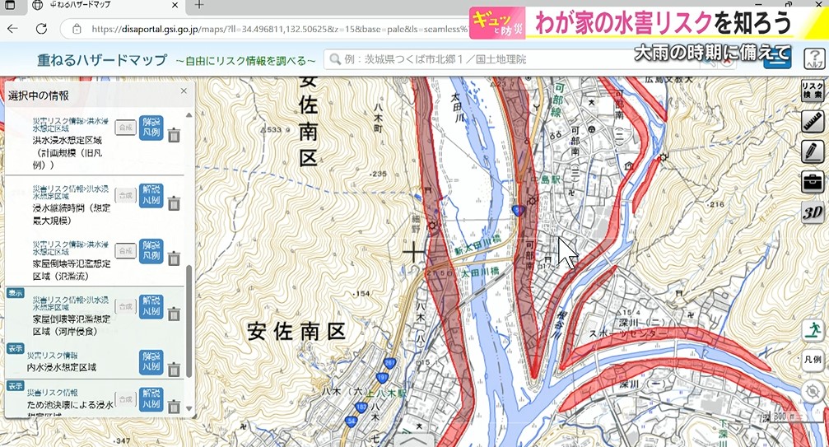829x447 pixels.
Task: Open a new browser tab with plus
Action: tap(198, 5)
